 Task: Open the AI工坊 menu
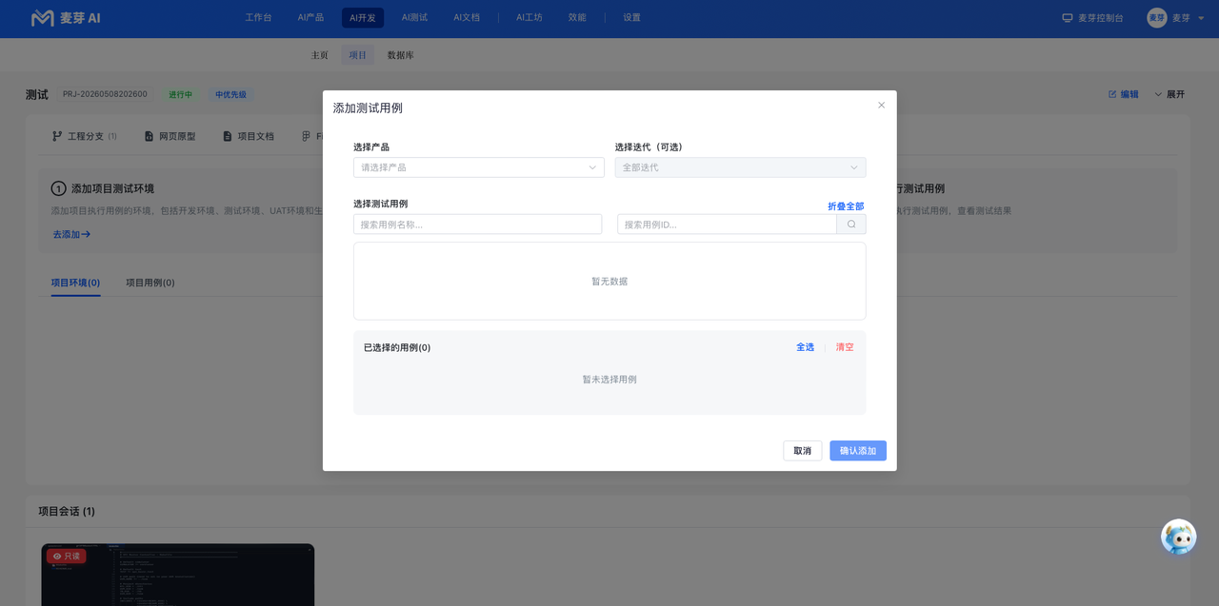(530, 18)
